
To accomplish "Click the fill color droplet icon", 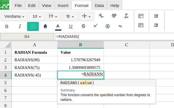I will click(x=45, y=26).
